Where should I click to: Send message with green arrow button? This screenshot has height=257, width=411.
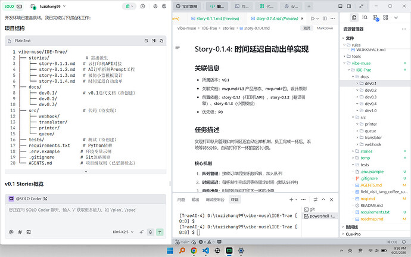(160, 232)
